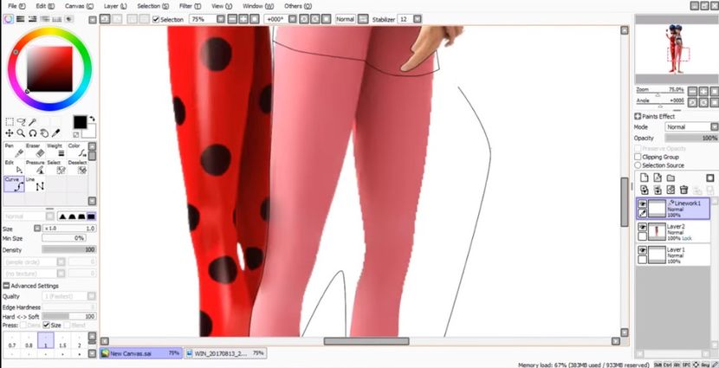Toggle the Selection checkbox in toolbar
719x368 pixels.
pos(156,19)
